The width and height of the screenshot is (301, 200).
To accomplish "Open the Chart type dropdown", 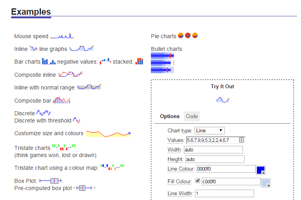I will [209, 130].
